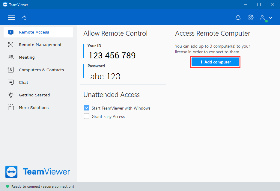
Task: Open More Solutions section
Action: [x=38, y=107]
